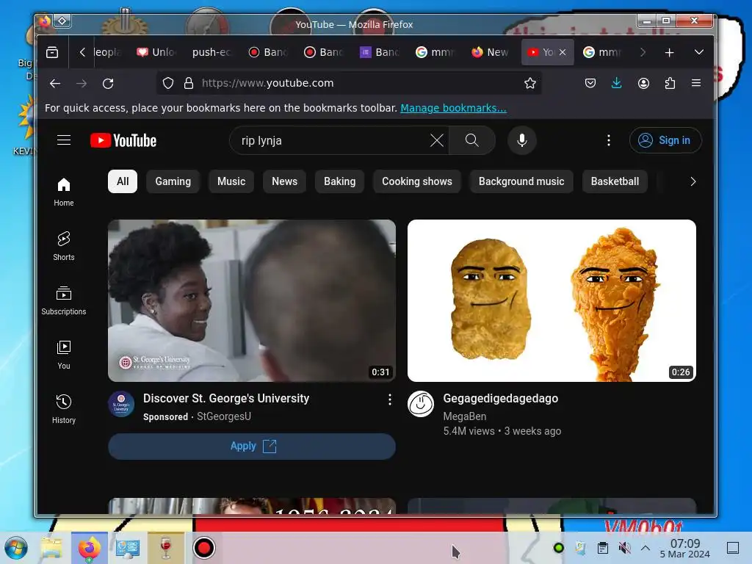The image size is (752, 564).
Task: Open the Firefox shield tracking protection icon
Action: tap(168, 84)
